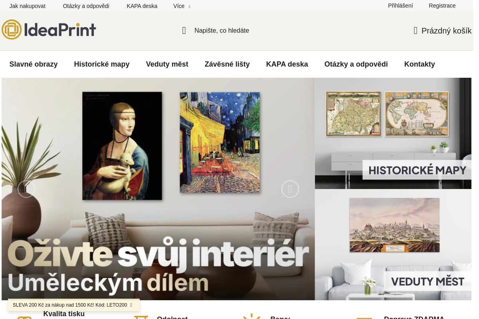Screen dimensions: 479x319
Task: Open Kontakty menu item
Action: (x=420, y=64)
